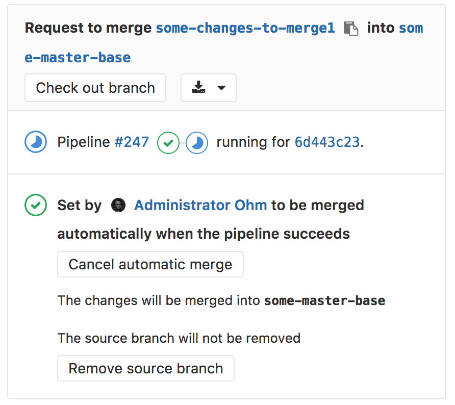The height and width of the screenshot is (405, 455).
Task: Click the "Request to merge" heading text
Action: tap(88, 28)
